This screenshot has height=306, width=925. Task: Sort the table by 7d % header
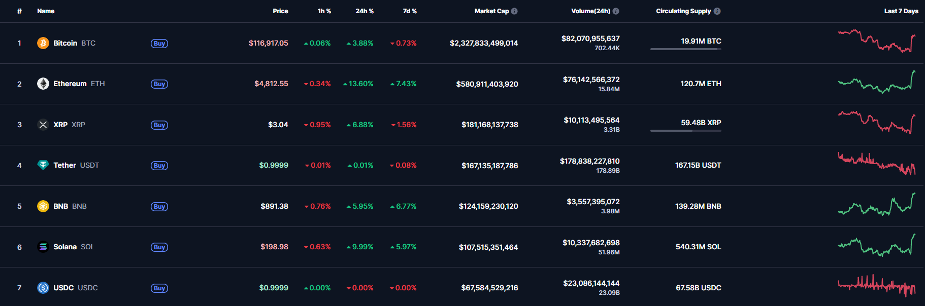tap(410, 11)
